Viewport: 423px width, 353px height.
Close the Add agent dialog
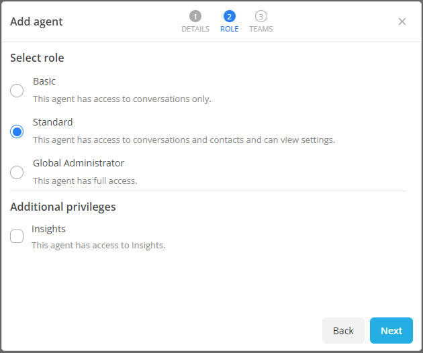pyautogui.click(x=402, y=21)
